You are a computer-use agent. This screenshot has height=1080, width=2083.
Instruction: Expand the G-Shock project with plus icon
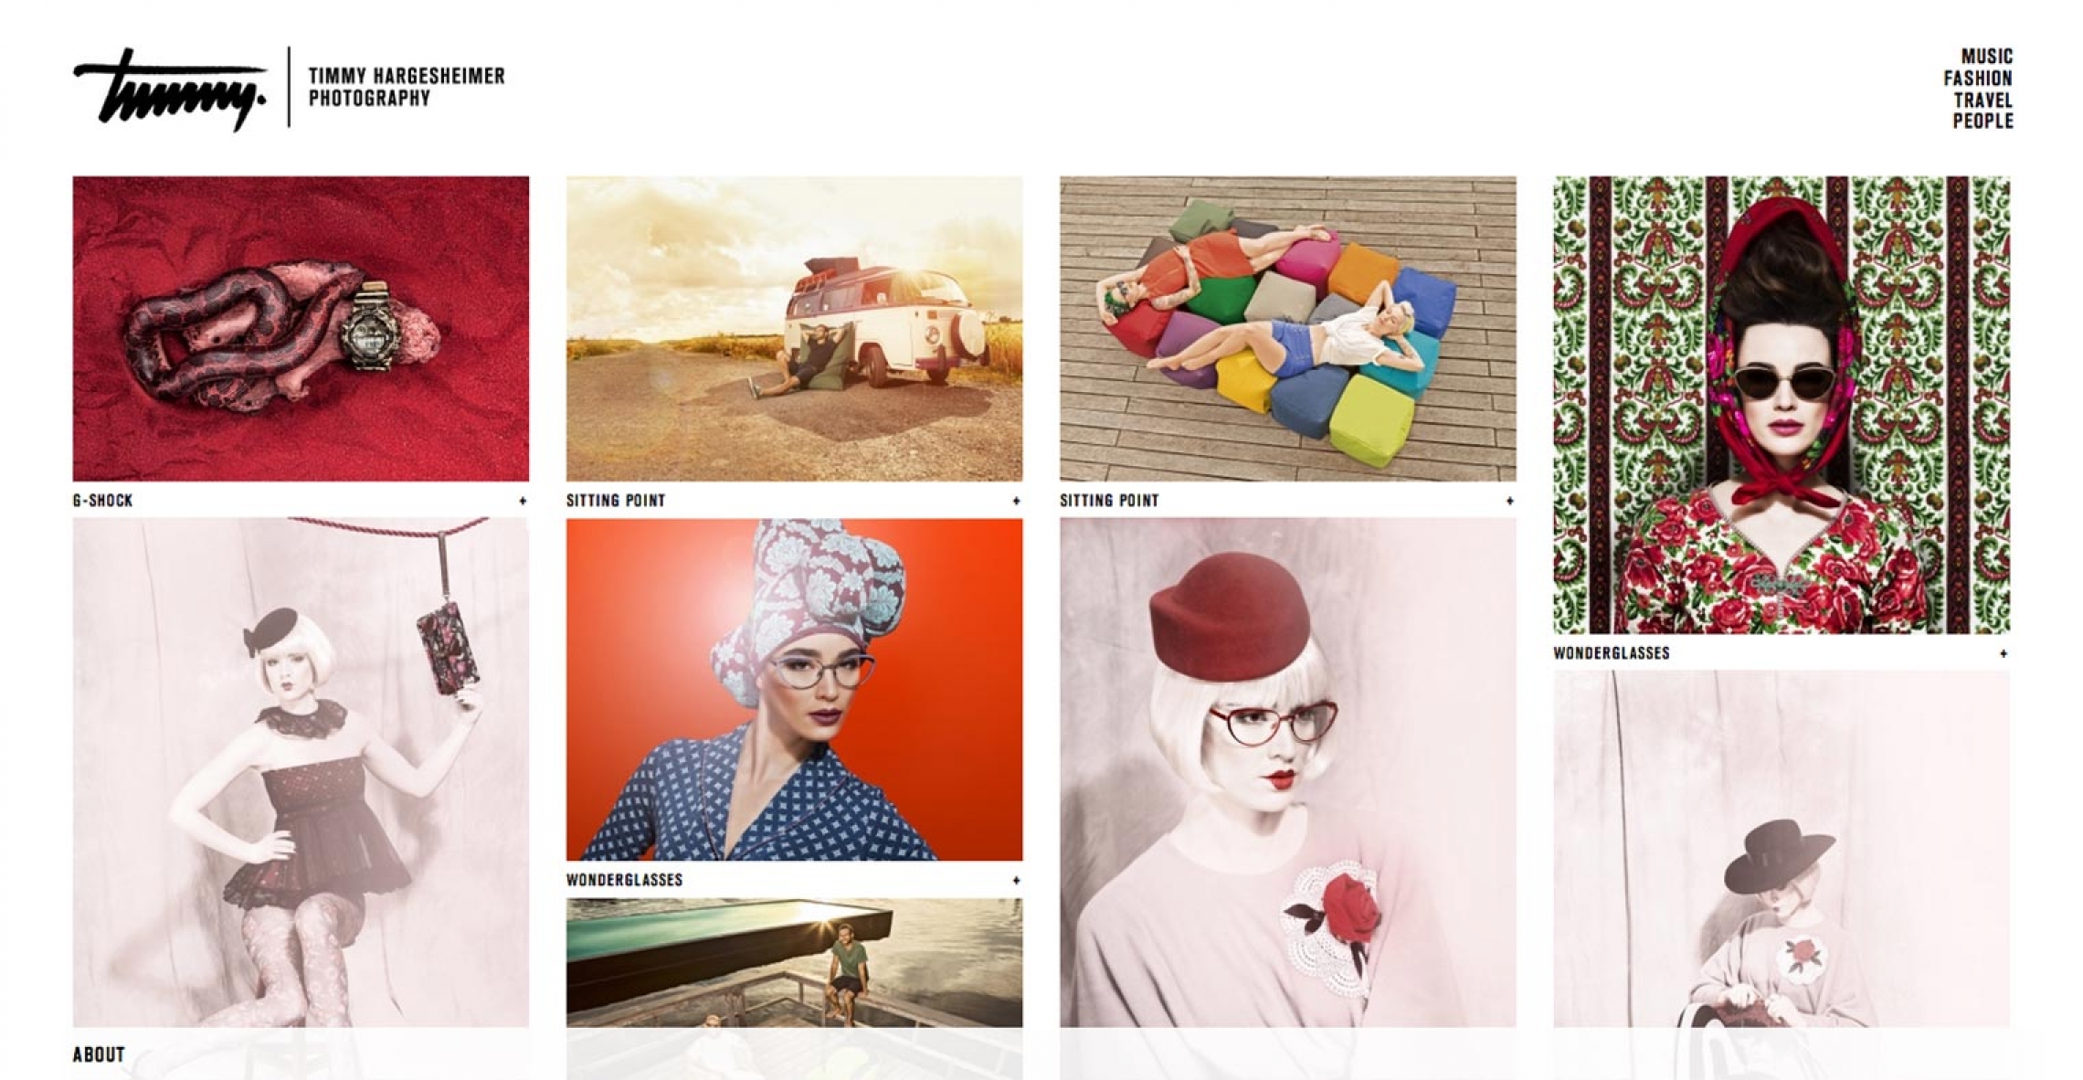click(x=523, y=501)
